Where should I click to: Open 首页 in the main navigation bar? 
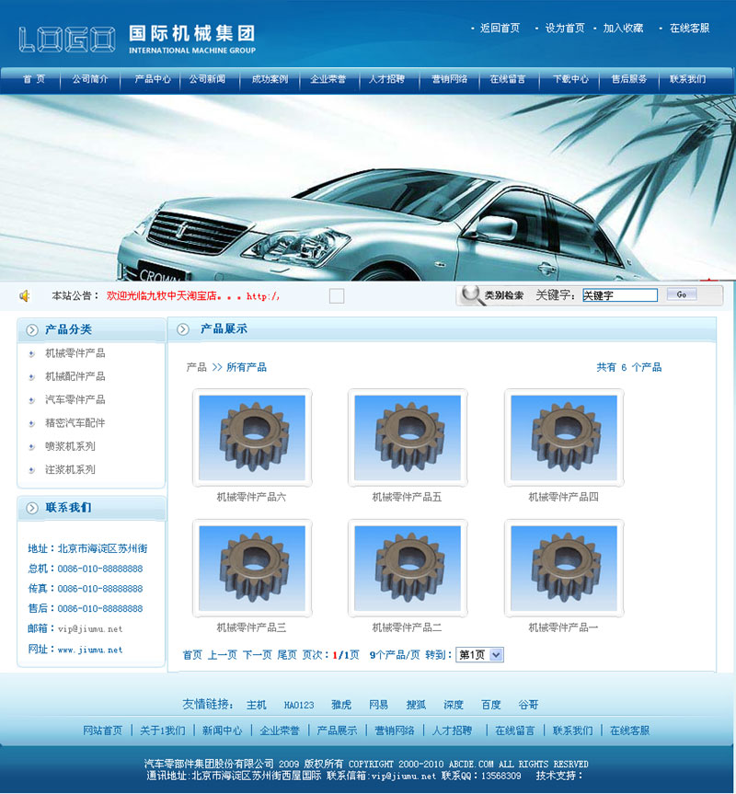pyautogui.click(x=34, y=79)
